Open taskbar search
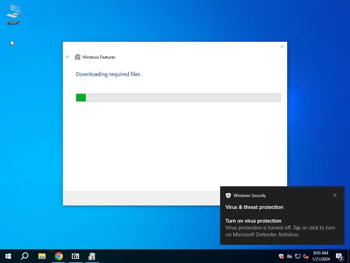Viewport: 350px width, 263px height. coord(25,256)
